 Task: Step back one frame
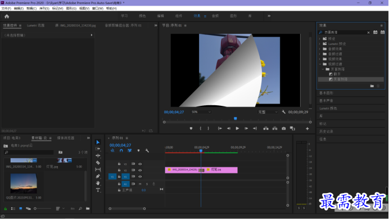(228, 128)
